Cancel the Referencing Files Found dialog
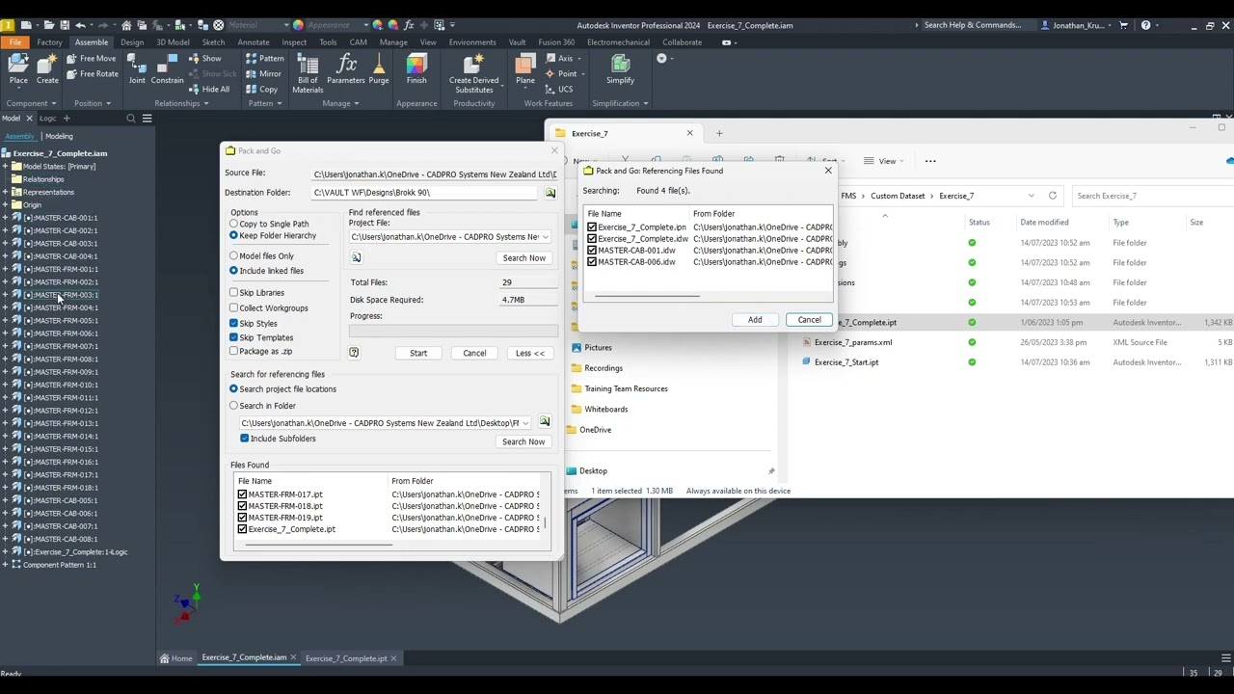This screenshot has height=694, width=1234. 809,320
